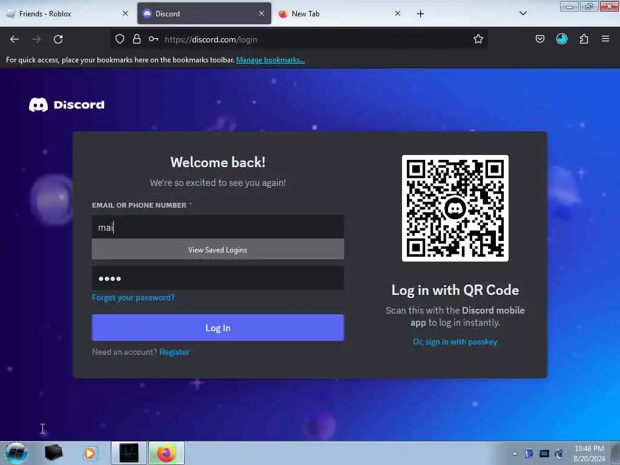This screenshot has width=620, height=465.
Task: Open the monitor graph taskbar app
Action: pos(129,453)
